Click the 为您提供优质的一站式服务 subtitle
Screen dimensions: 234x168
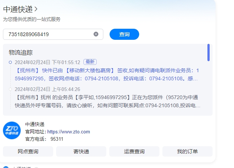32,19
